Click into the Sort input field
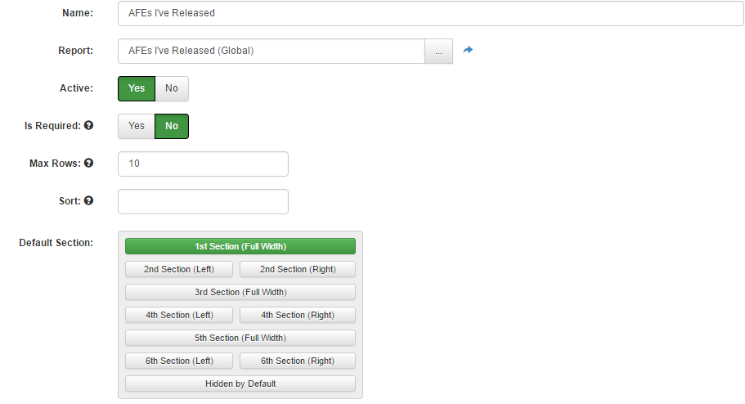This screenshot has width=745, height=404. 203,201
